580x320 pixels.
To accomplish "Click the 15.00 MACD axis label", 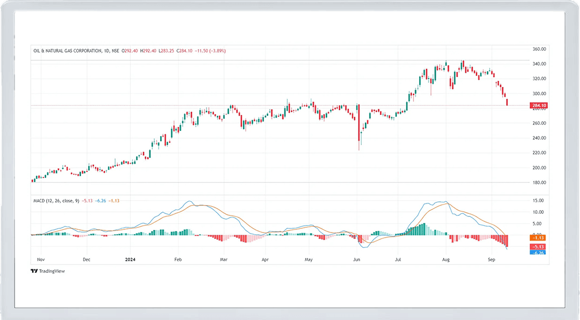I will [x=538, y=200].
